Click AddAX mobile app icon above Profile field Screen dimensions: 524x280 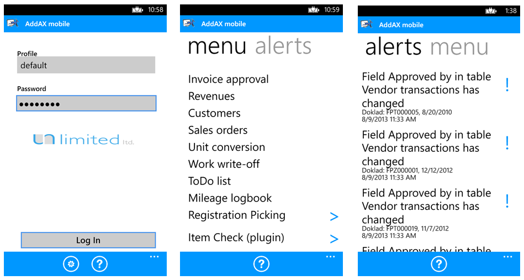tap(12, 24)
